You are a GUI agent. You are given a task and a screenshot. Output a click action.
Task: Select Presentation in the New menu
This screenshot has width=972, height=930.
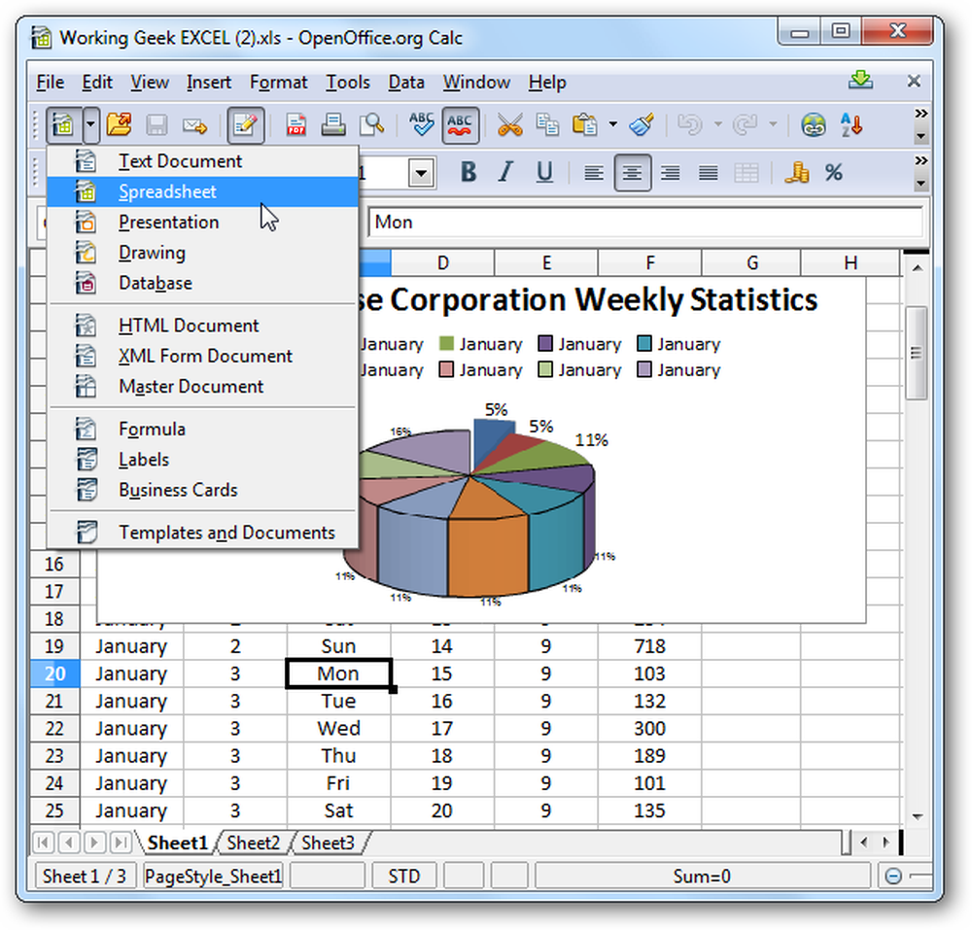point(203,223)
